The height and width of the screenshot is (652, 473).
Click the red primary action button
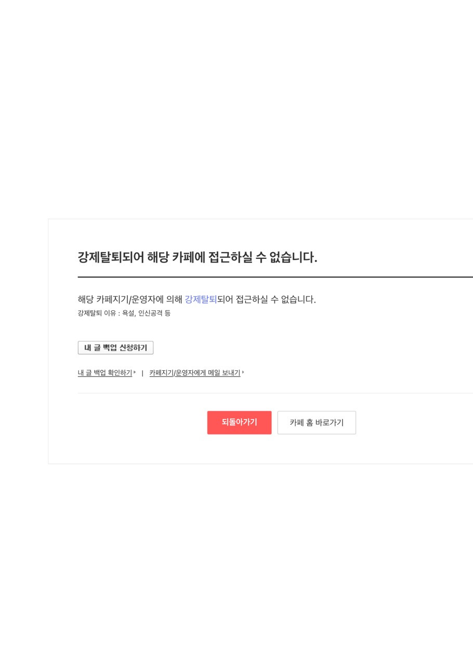[239, 422]
